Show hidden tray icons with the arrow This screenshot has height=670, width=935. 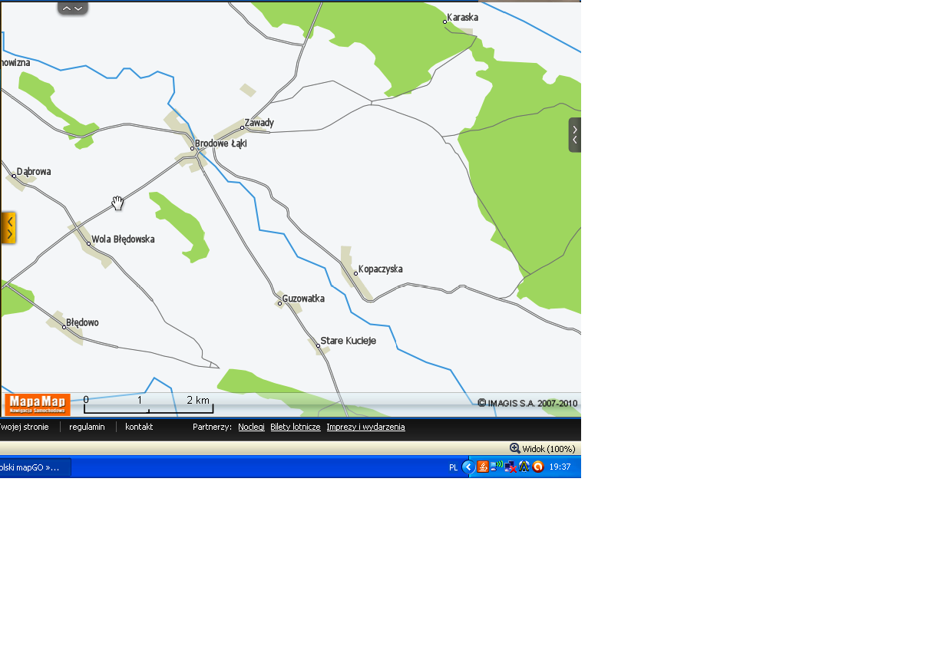click(468, 467)
